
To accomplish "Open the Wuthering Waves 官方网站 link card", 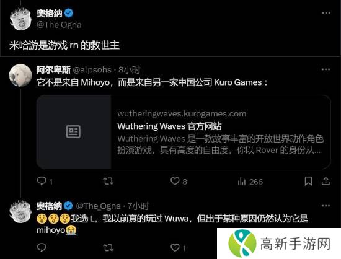I will 184,132.
